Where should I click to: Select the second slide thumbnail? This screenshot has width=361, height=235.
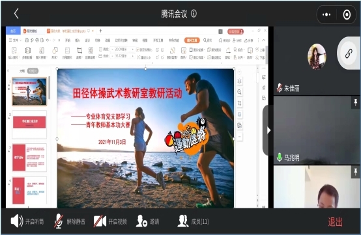[x=29, y=124]
